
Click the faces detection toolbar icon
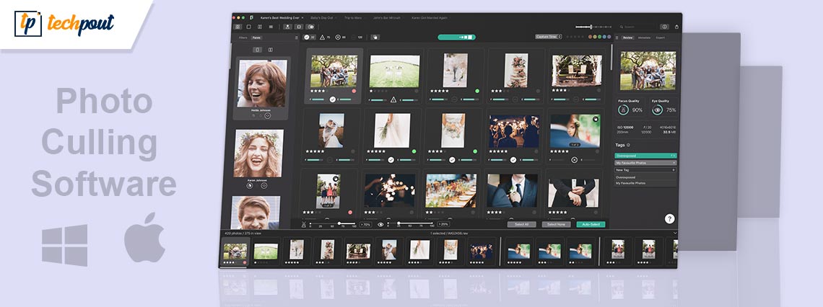[287, 27]
